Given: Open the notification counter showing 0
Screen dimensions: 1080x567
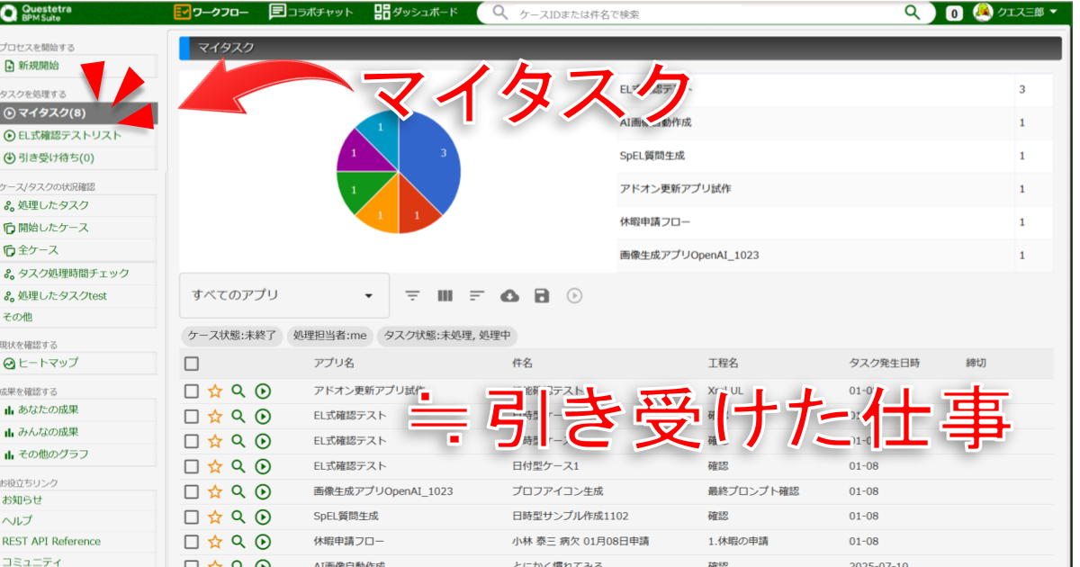Looking at the screenshot, I should click(954, 13).
